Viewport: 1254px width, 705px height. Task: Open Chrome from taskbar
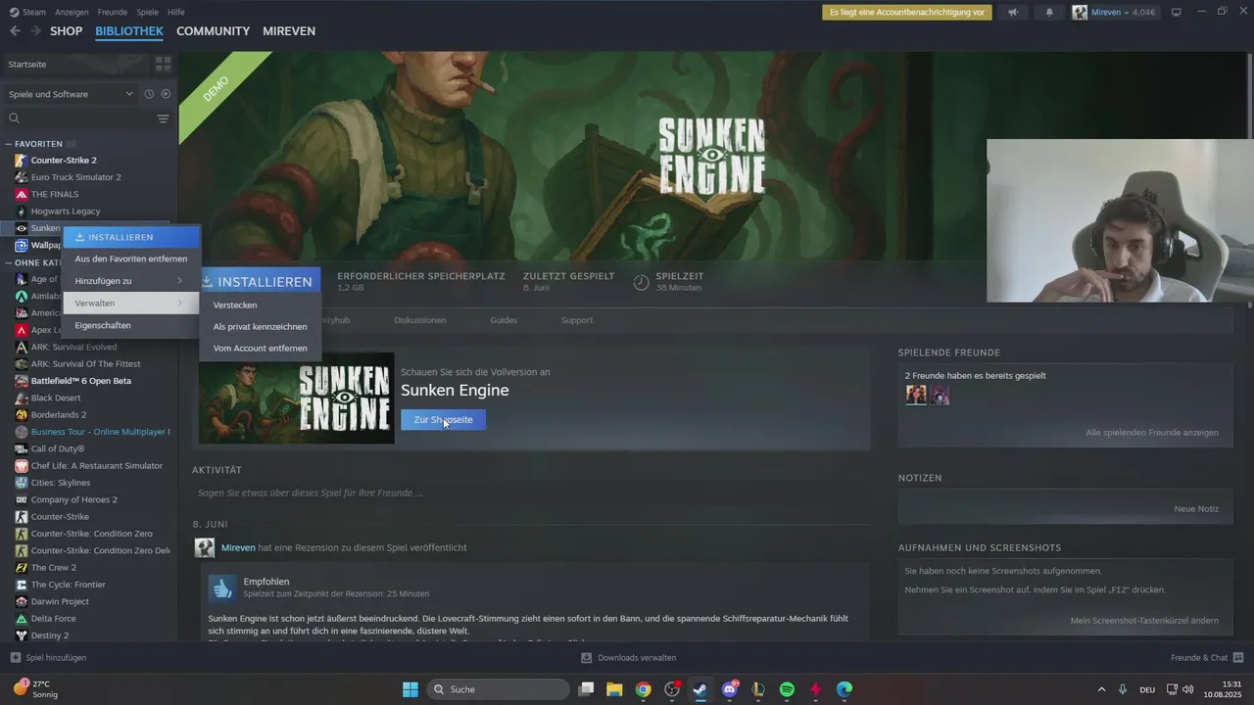click(643, 689)
